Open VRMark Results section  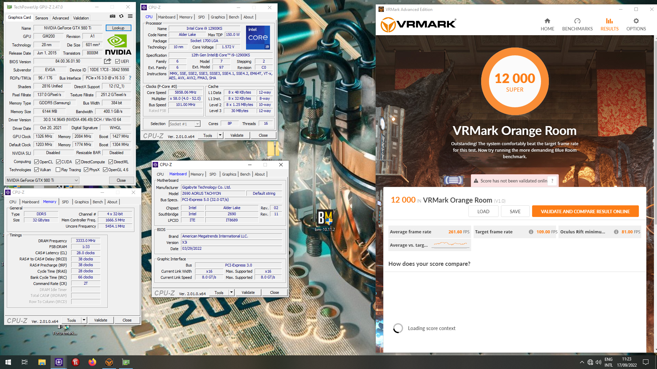[609, 25]
